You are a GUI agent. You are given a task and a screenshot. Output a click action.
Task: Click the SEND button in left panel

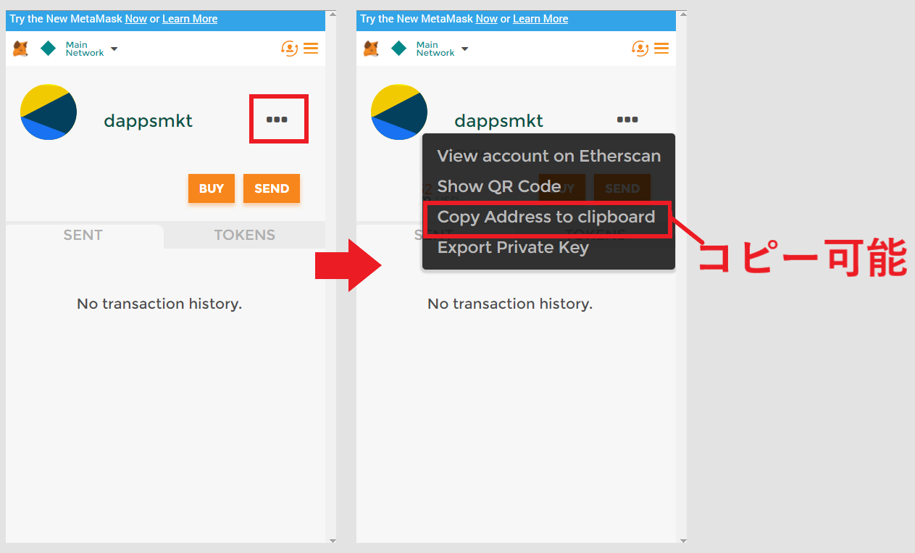click(x=272, y=188)
